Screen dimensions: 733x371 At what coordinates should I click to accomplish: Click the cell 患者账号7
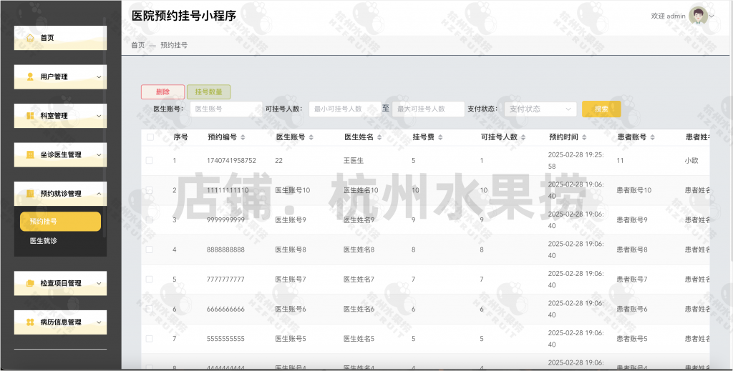[x=632, y=280]
